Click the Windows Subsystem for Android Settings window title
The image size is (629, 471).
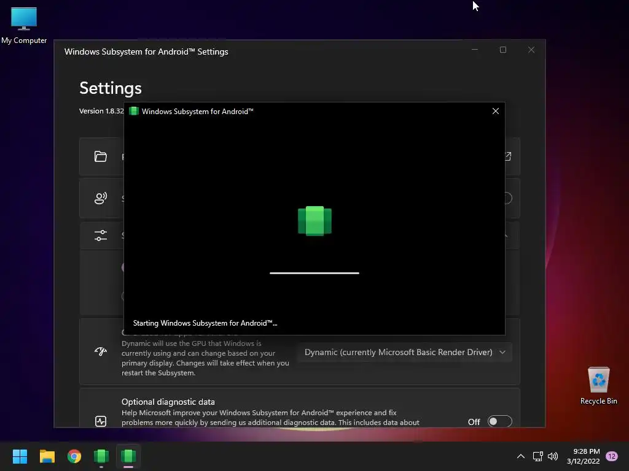tap(146, 52)
